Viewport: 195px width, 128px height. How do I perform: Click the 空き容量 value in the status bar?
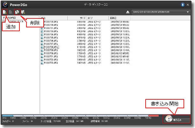(x=74, y=121)
